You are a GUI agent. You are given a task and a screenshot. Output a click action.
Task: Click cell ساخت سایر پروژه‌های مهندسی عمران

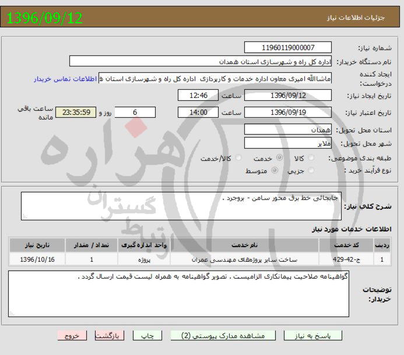pos(244,259)
